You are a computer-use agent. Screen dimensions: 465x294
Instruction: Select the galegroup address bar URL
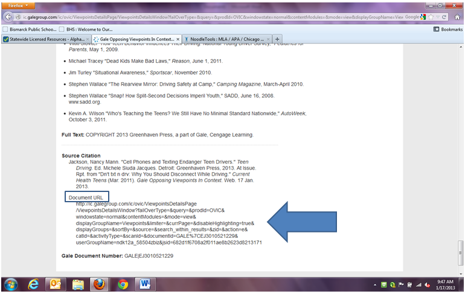213,17
